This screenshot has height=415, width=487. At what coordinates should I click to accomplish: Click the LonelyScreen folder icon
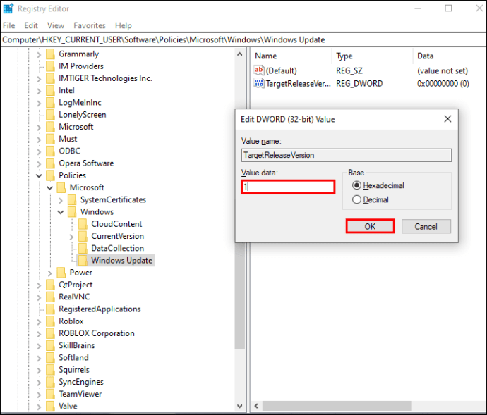point(50,115)
